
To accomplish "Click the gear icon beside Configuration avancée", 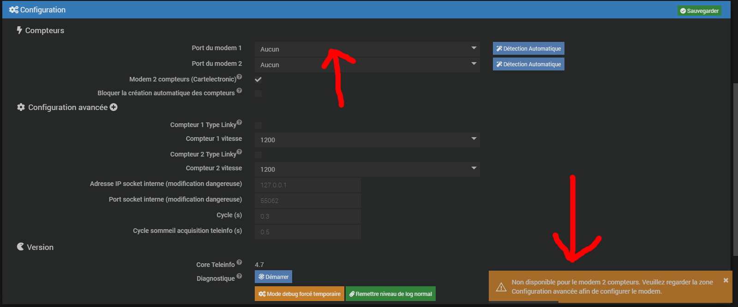I will point(21,107).
